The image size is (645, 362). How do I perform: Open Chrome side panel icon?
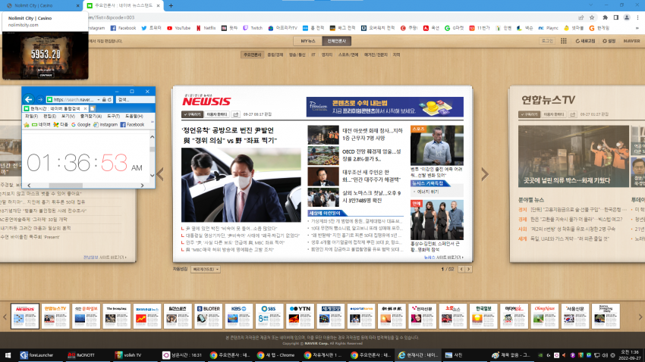(616, 17)
